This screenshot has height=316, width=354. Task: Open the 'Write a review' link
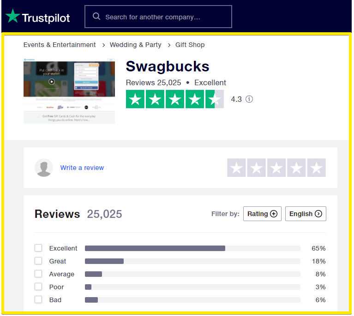[82, 168]
